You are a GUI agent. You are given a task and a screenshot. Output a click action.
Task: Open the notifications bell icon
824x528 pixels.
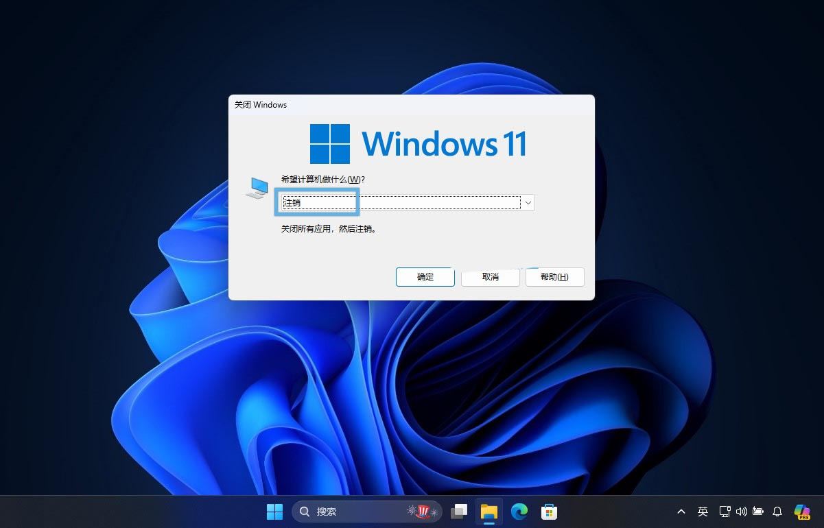(777, 512)
